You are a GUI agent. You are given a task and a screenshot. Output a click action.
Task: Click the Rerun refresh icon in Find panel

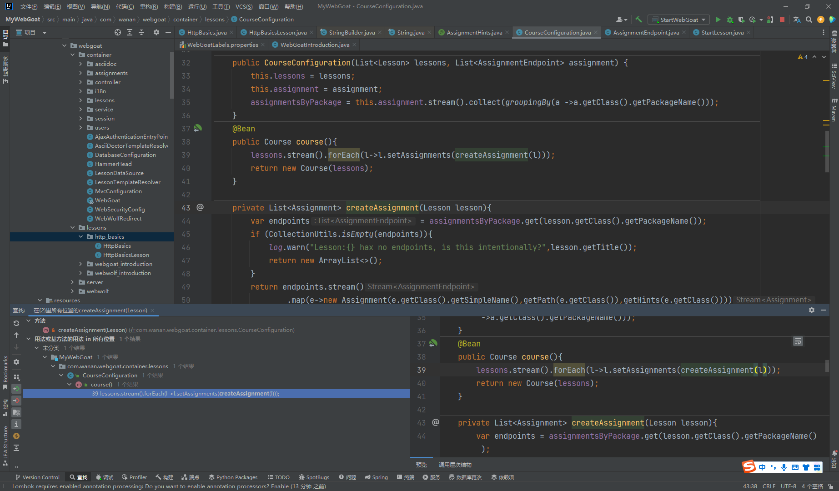click(x=16, y=323)
